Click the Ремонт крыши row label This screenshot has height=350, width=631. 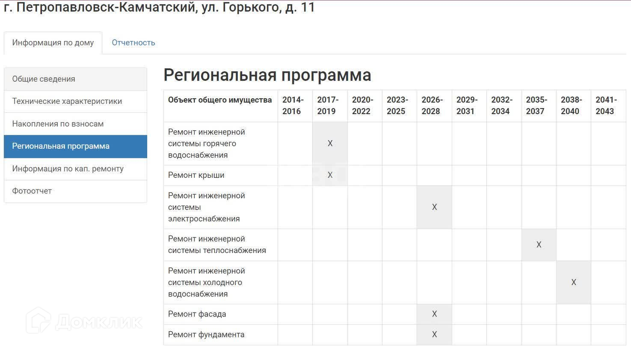[x=196, y=175]
